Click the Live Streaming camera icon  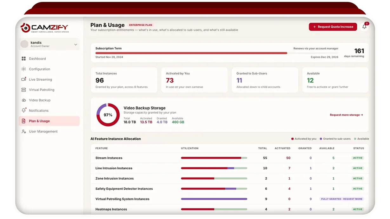pos(23,79)
